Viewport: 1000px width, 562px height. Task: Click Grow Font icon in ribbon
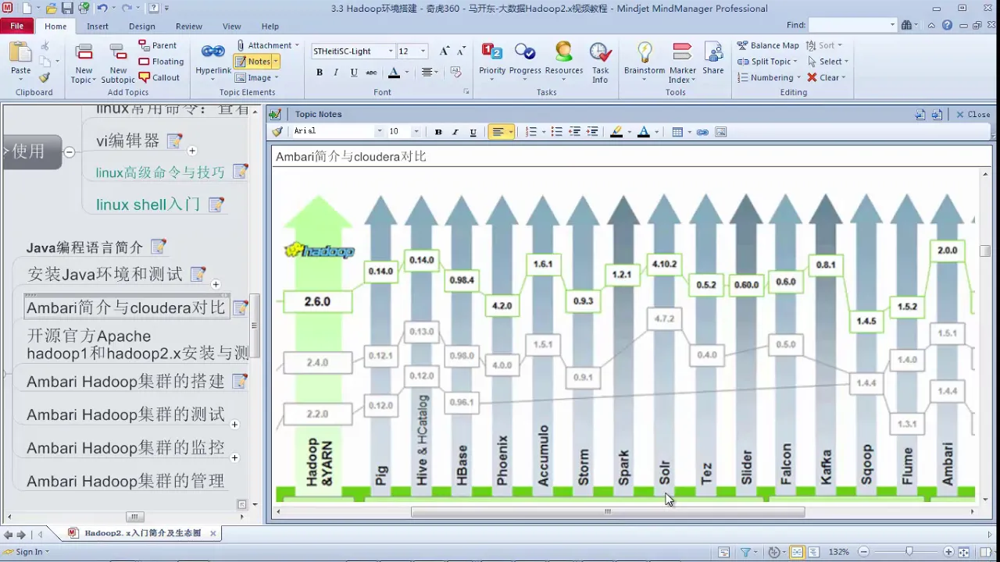[x=444, y=52]
